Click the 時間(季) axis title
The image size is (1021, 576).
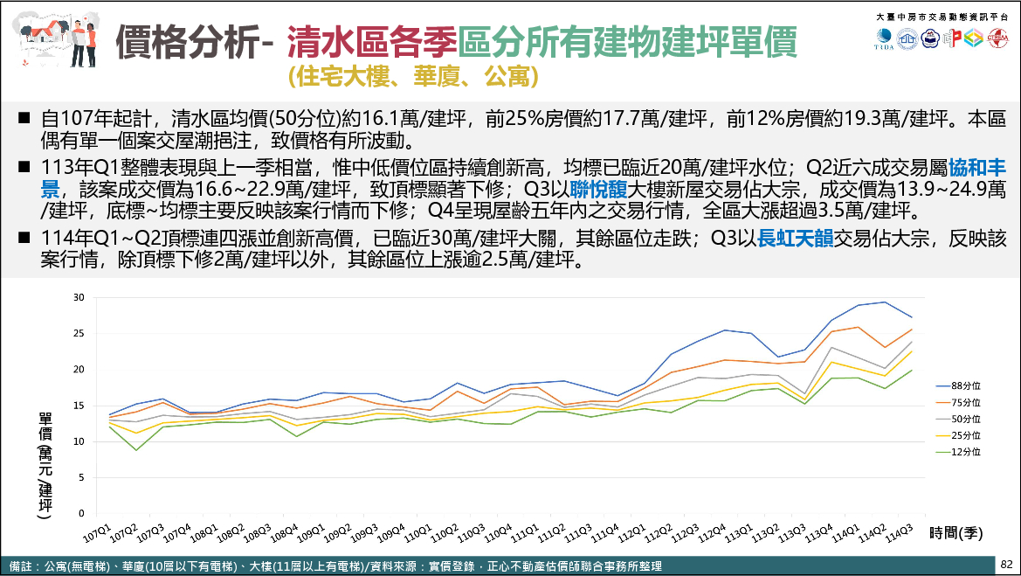point(956,532)
